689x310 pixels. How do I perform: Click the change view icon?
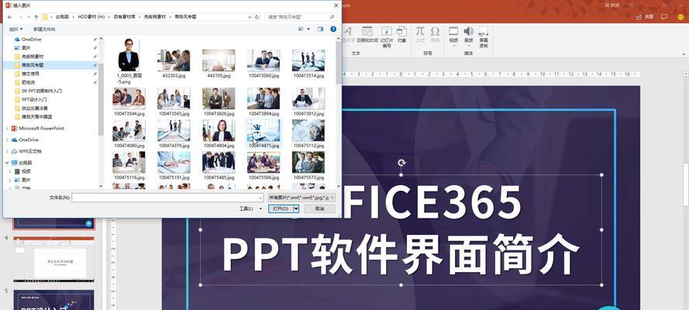point(301,29)
